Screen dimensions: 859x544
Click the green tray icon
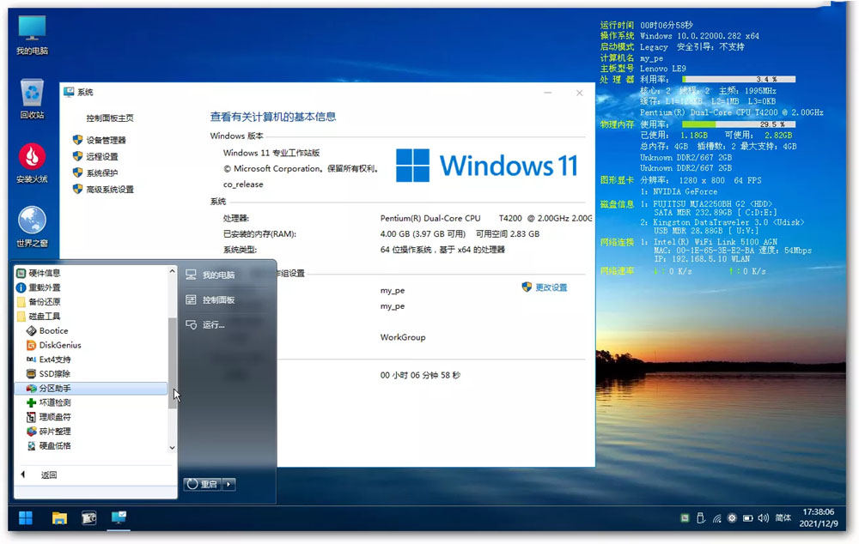tap(685, 517)
